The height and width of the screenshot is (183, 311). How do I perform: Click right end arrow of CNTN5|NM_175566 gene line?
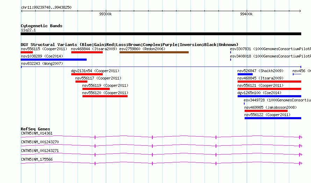click(301, 163)
